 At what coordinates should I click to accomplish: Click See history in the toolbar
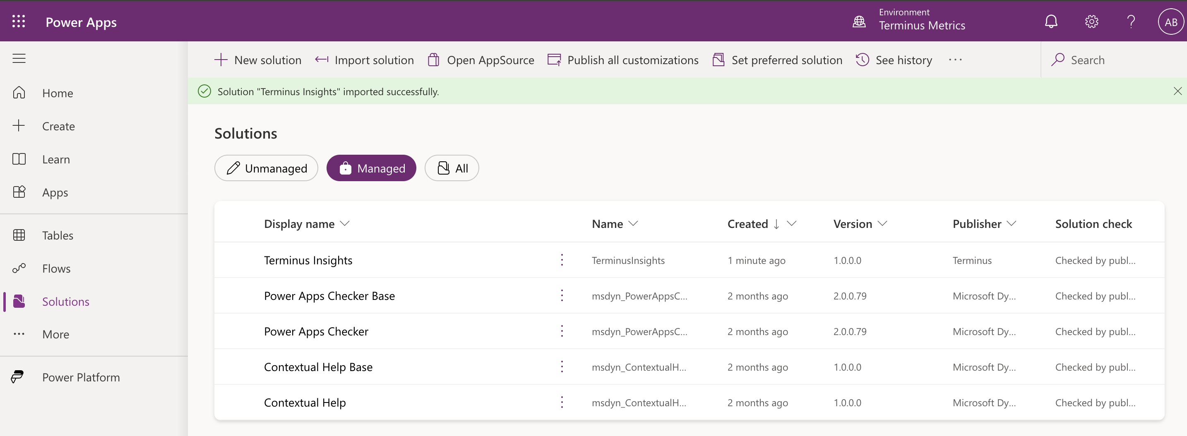[x=894, y=60]
